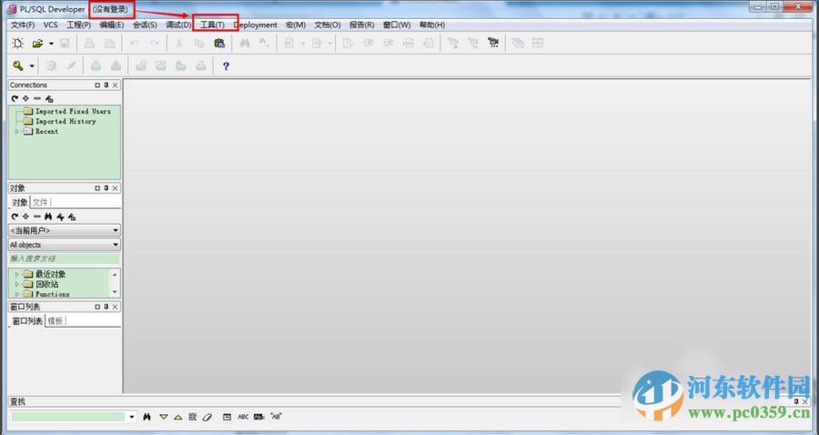Click the Break lightning icon in the second toolbar

tap(71, 66)
